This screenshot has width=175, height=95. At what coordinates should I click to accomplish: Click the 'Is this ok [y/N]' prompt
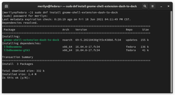click(16, 78)
